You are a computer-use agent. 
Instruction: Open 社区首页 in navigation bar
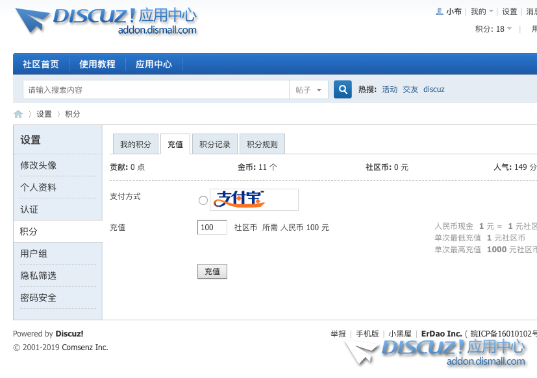[x=41, y=64]
